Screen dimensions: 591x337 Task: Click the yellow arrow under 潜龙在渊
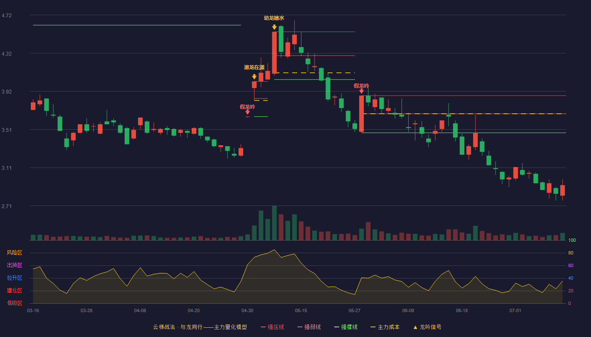point(254,77)
